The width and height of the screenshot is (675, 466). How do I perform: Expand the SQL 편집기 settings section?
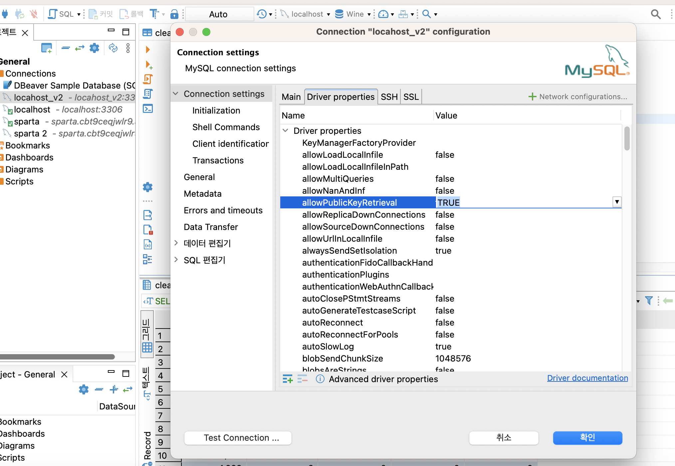coord(176,260)
